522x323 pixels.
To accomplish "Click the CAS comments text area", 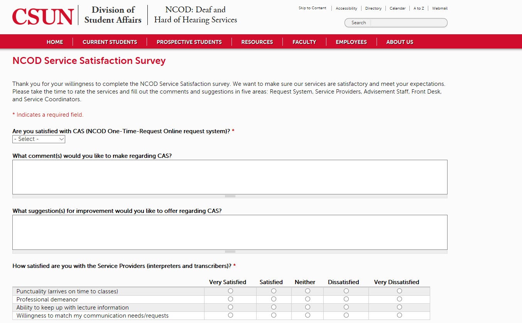I will tap(230, 177).
